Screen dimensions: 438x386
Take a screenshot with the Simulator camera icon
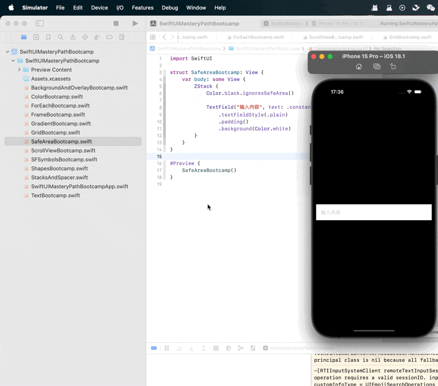(377, 66)
